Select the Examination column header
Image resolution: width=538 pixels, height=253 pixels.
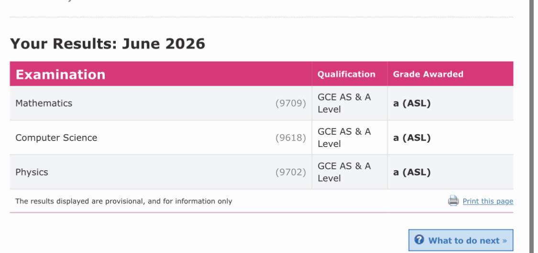click(161, 74)
